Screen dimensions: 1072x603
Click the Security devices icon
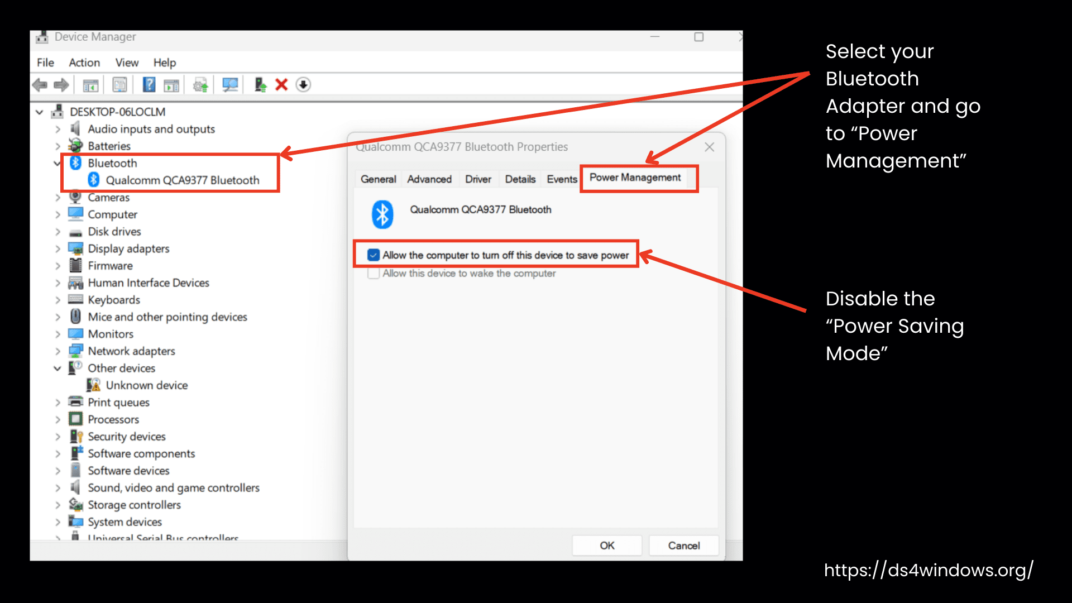(76, 437)
